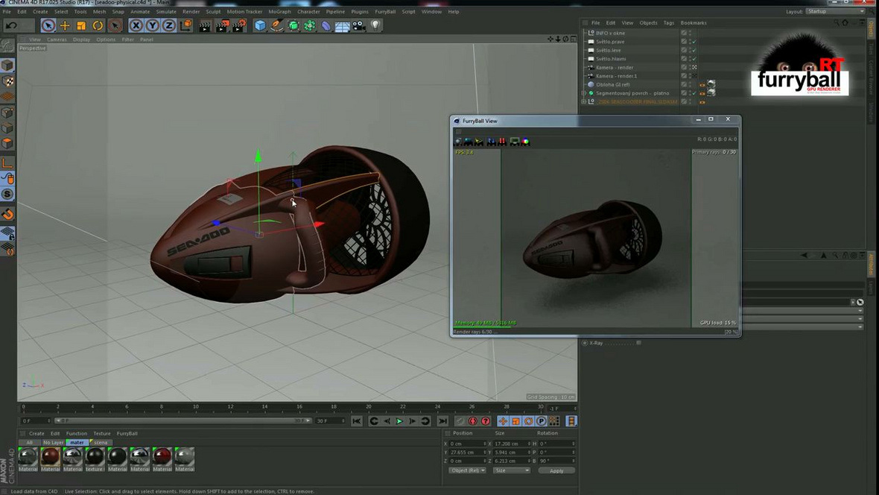Switch to the mater layer tab

click(x=77, y=442)
